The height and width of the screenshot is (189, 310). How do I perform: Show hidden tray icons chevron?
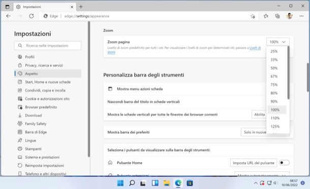256,183
